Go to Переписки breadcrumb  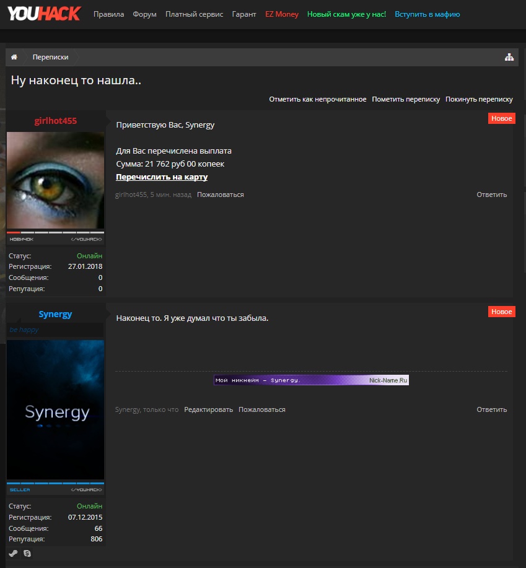[50, 57]
